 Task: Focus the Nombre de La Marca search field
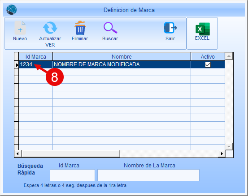point(148,175)
